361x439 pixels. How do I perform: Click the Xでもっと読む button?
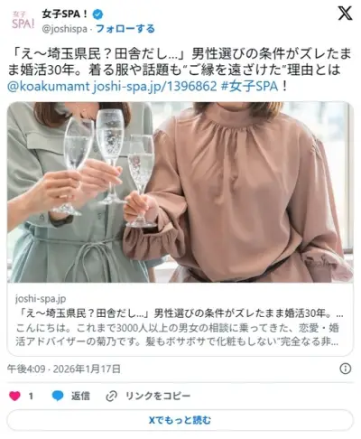tap(180, 420)
